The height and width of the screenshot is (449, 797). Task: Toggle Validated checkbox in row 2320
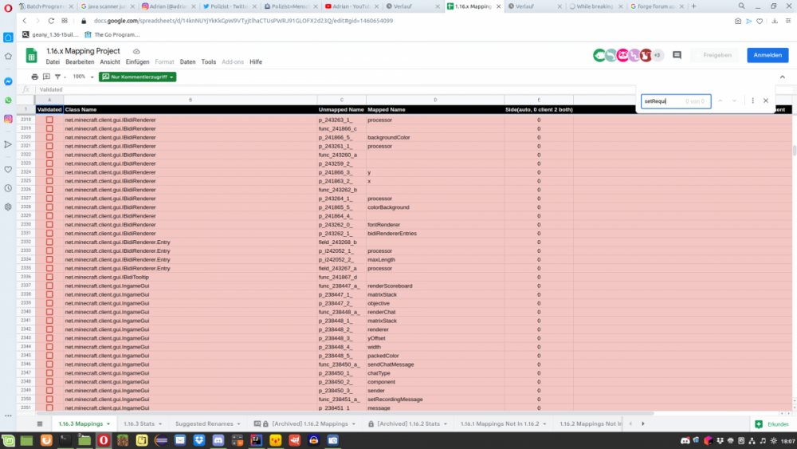click(x=49, y=137)
